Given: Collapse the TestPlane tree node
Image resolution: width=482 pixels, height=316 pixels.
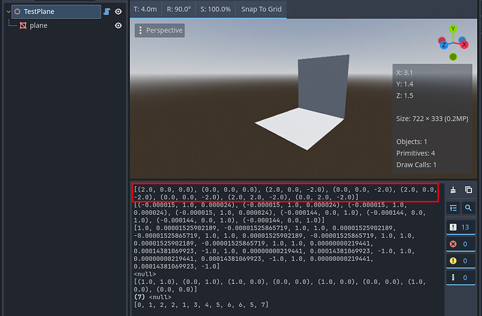Looking at the screenshot, I should 6,12.
